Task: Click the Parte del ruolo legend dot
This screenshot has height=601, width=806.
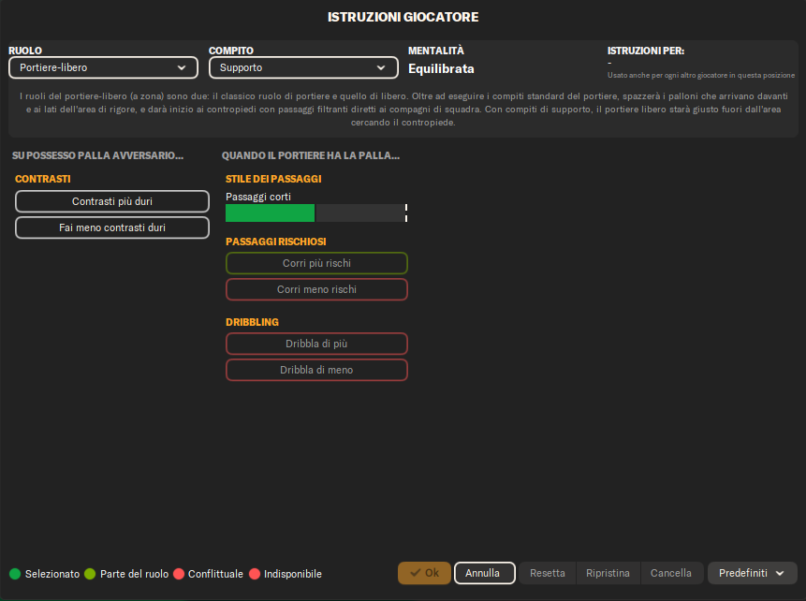Action: 90,574
